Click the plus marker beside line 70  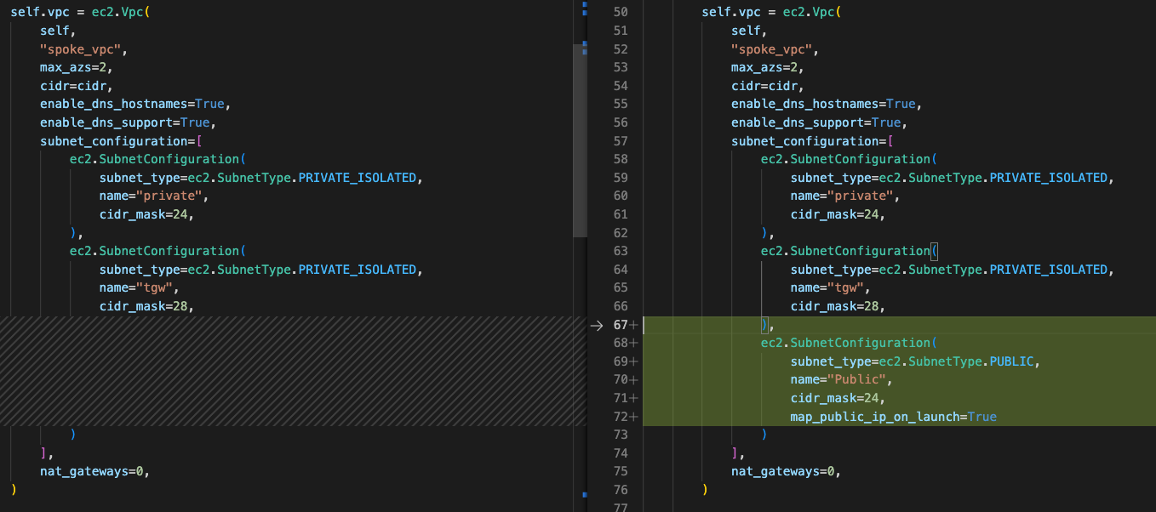coord(633,380)
